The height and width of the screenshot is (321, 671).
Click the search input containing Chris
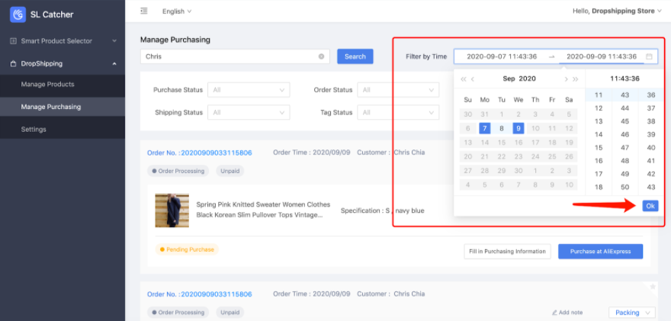tap(235, 56)
